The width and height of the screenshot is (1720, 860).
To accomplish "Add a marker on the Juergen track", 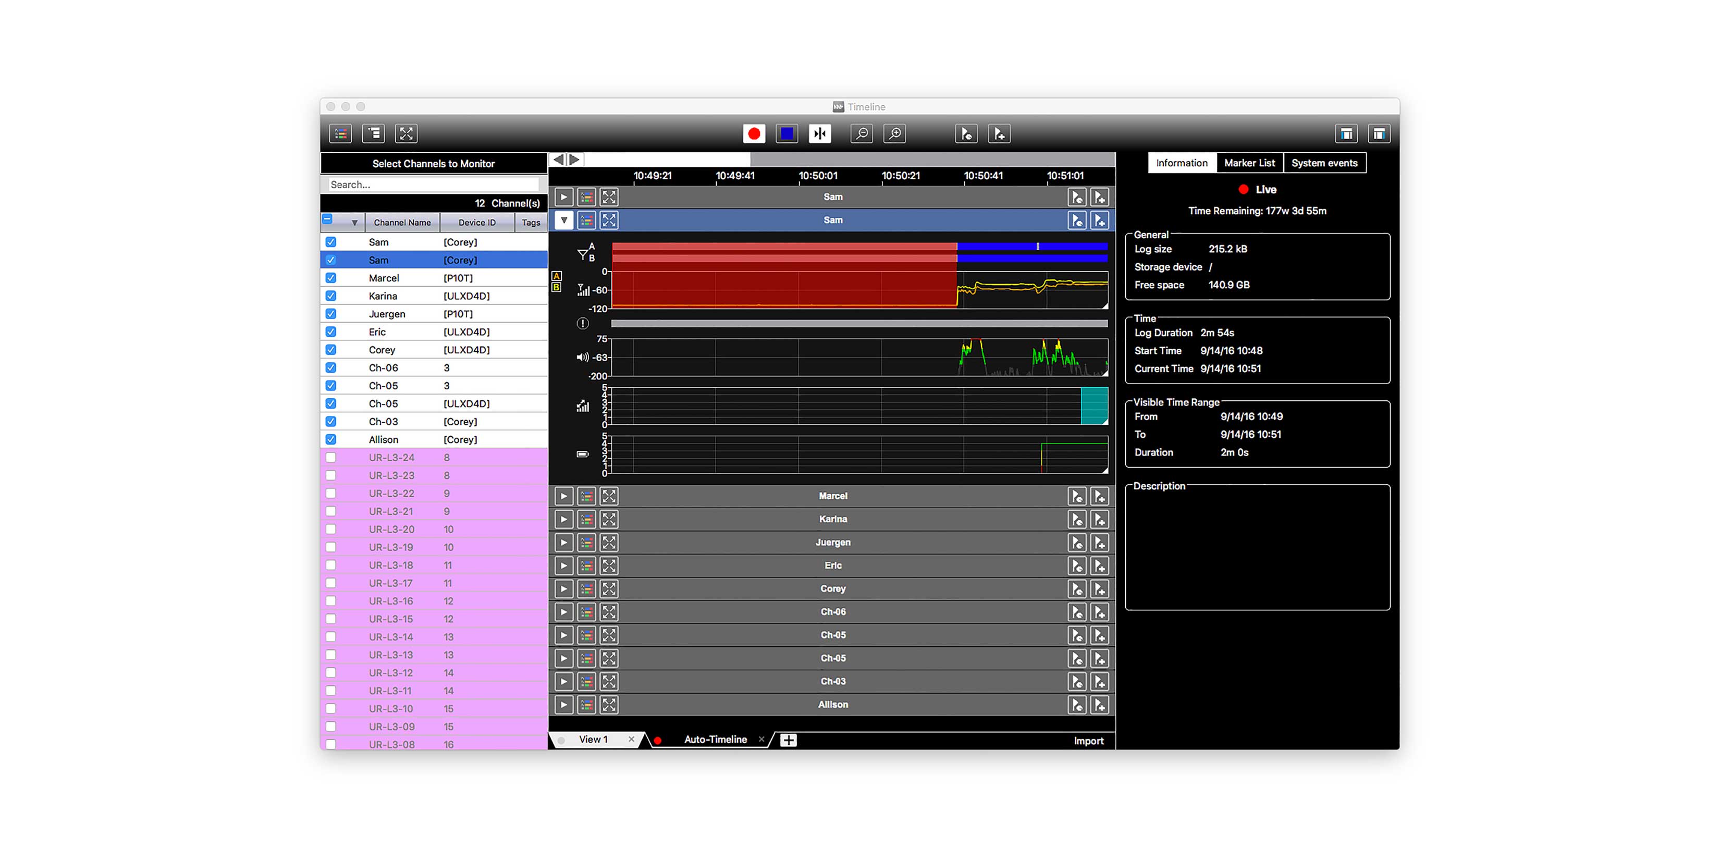I will coord(1099,542).
